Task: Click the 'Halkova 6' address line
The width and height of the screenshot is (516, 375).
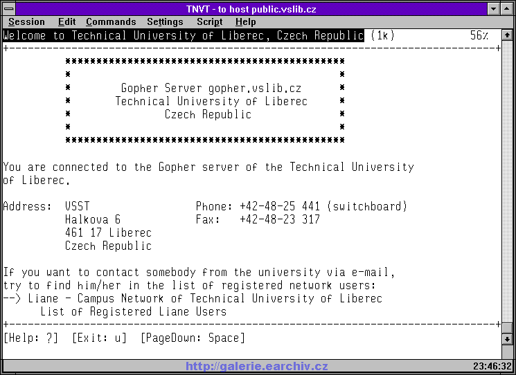Action: [93, 219]
